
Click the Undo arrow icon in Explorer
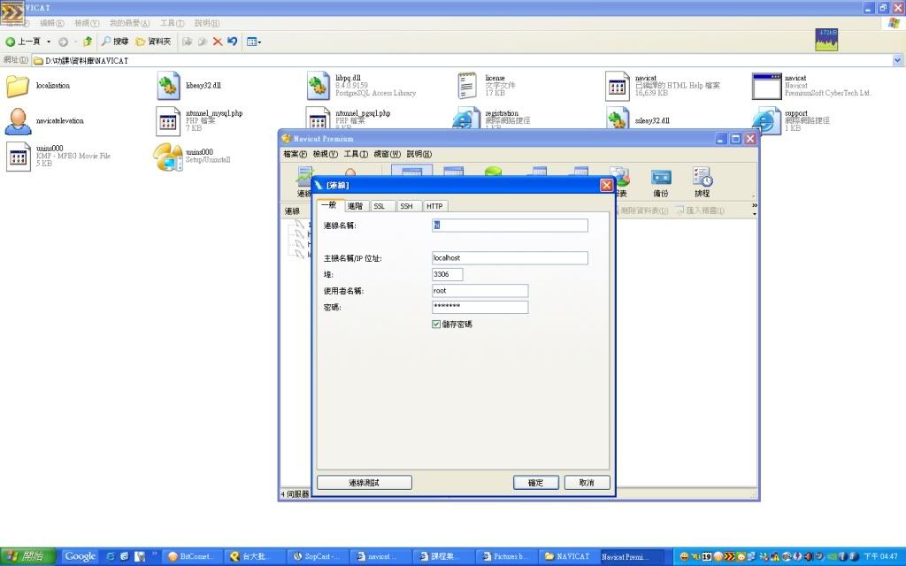pos(232,42)
